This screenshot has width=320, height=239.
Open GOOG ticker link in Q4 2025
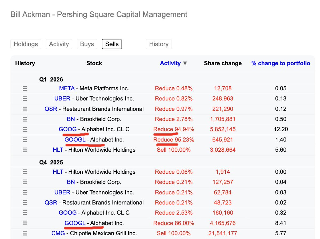(68, 213)
